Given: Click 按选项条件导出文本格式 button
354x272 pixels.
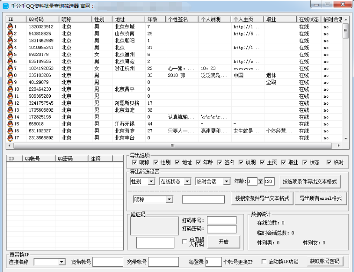Looking at the screenshot, I should [309, 182].
